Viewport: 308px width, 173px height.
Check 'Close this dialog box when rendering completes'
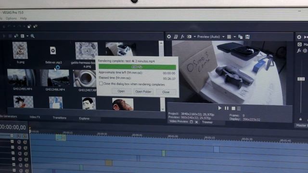pyautogui.click(x=101, y=84)
